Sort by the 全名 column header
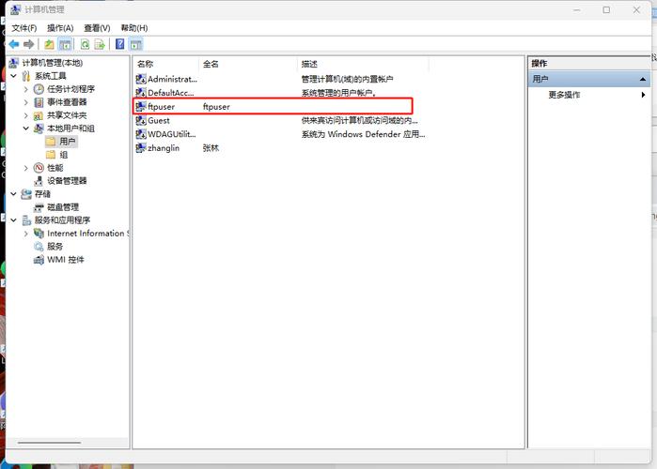The image size is (657, 469). pos(248,64)
